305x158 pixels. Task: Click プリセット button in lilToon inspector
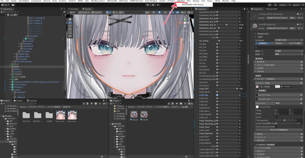click(279, 43)
